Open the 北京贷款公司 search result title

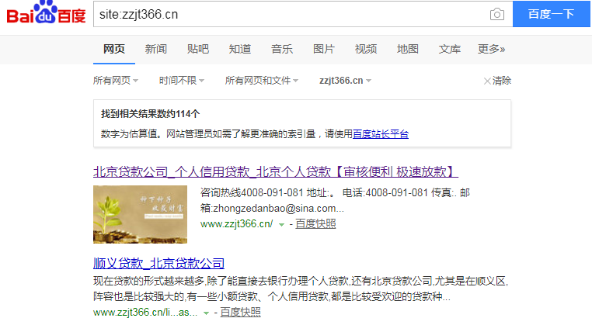coord(275,171)
